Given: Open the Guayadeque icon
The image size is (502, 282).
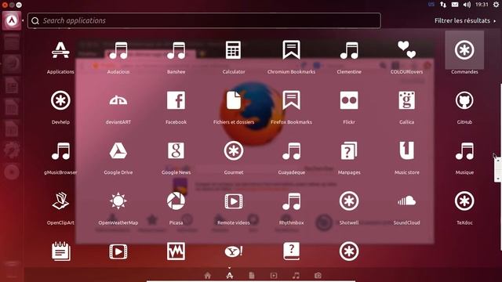Looking at the screenshot, I should click(x=291, y=150).
